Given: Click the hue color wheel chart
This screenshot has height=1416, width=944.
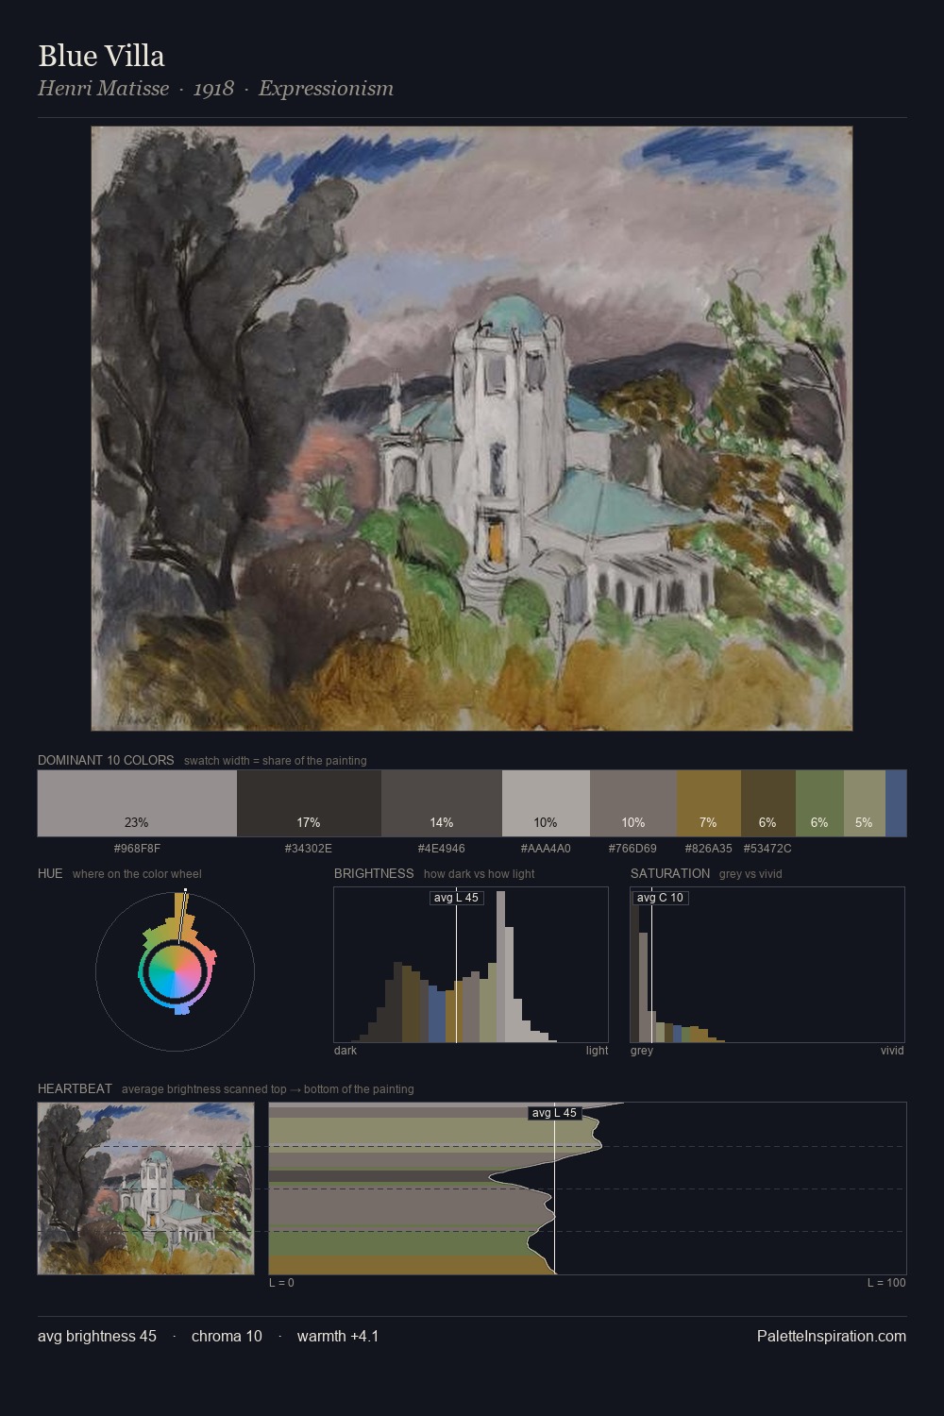Looking at the screenshot, I should [176, 970].
